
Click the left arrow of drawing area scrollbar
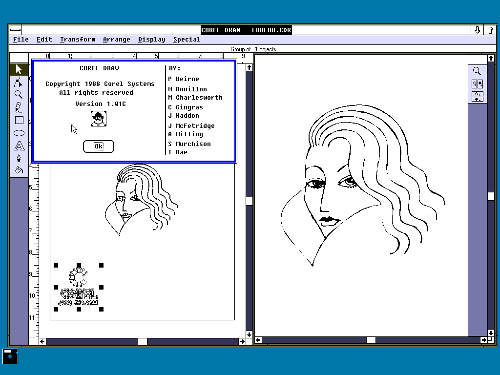pyautogui.click(x=42, y=341)
